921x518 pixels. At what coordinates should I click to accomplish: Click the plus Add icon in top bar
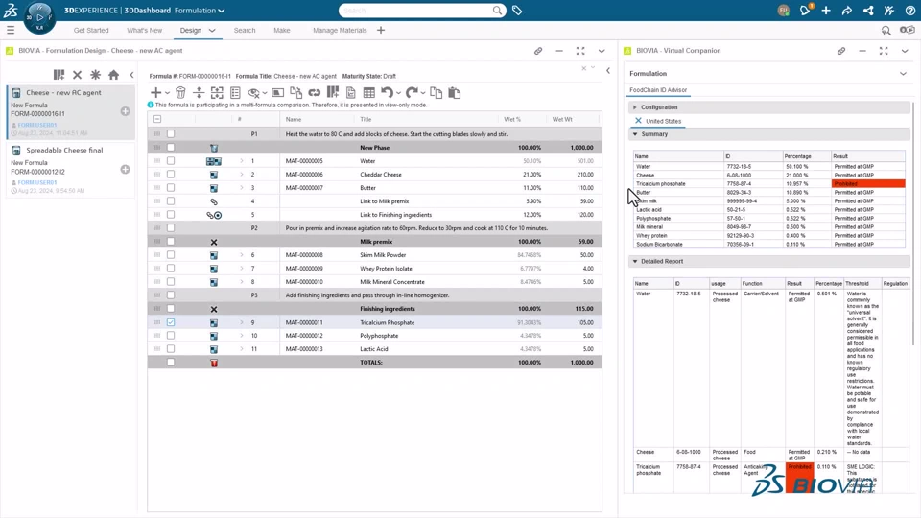coord(826,10)
